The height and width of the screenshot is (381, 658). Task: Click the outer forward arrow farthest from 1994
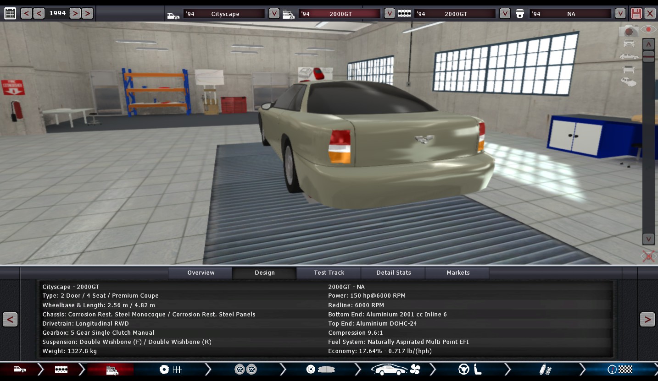88,13
